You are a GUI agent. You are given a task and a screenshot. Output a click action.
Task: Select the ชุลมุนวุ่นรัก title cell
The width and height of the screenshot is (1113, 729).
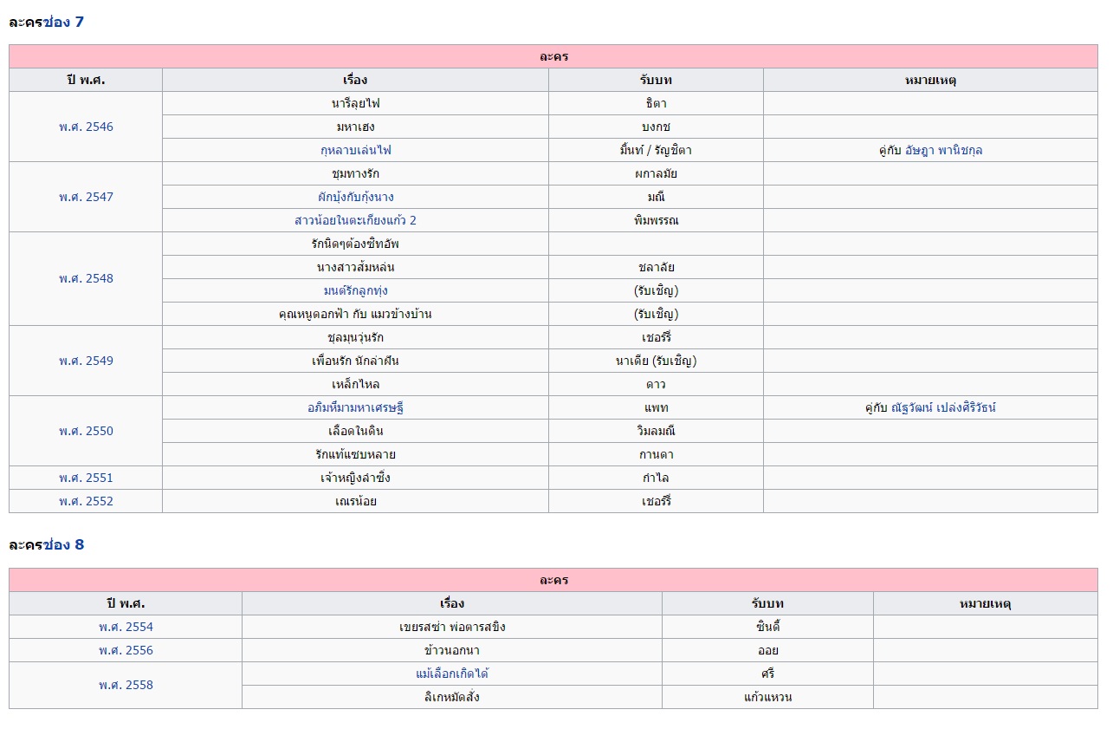click(355, 337)
